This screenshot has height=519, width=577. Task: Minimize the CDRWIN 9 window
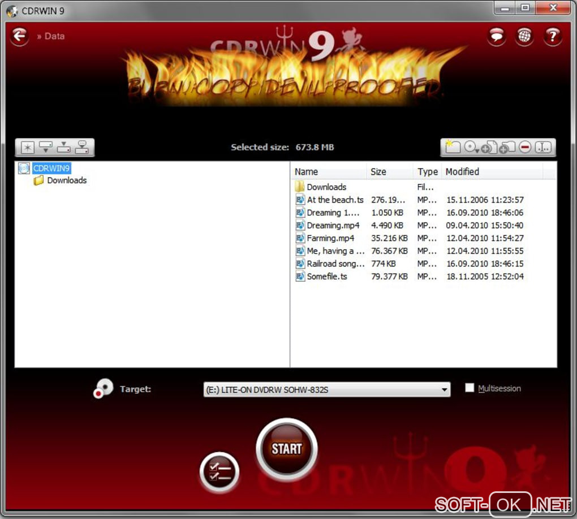click(505, 8)
